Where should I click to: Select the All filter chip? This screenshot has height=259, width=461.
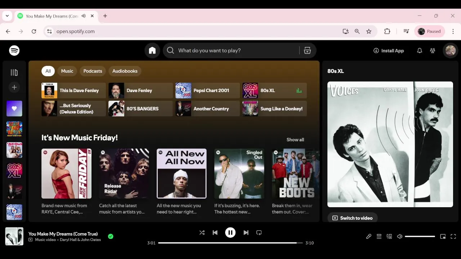pyautogui.click(x=48, y=71)
